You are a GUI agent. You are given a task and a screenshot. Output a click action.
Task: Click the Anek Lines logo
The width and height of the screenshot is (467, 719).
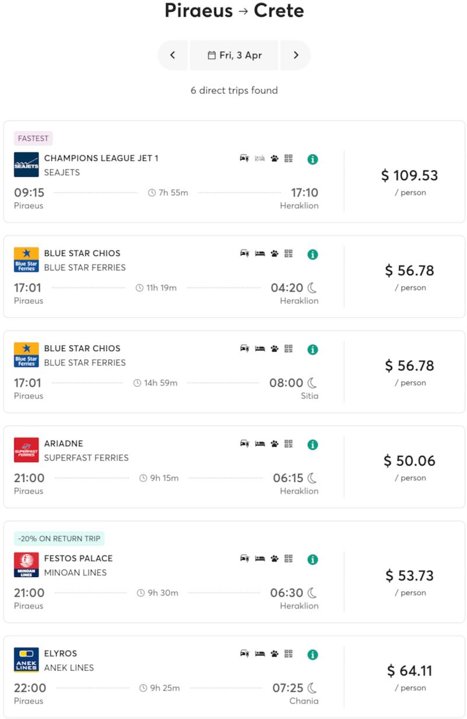[x=26, y=660]
